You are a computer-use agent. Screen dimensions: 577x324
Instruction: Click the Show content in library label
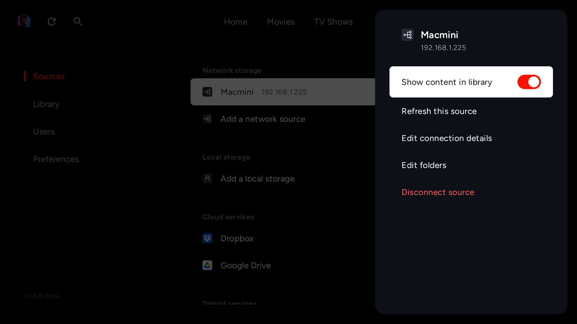[447, 82]
